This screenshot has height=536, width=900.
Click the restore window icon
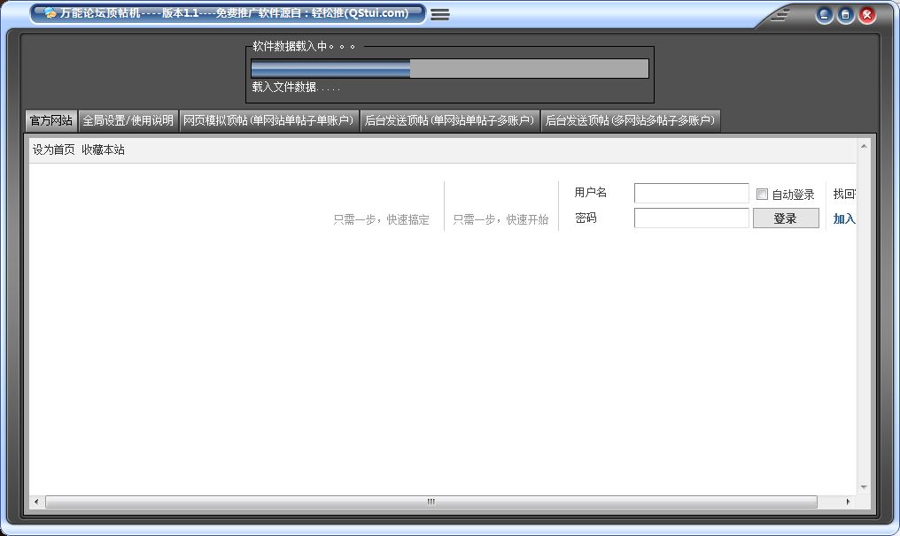845,14
